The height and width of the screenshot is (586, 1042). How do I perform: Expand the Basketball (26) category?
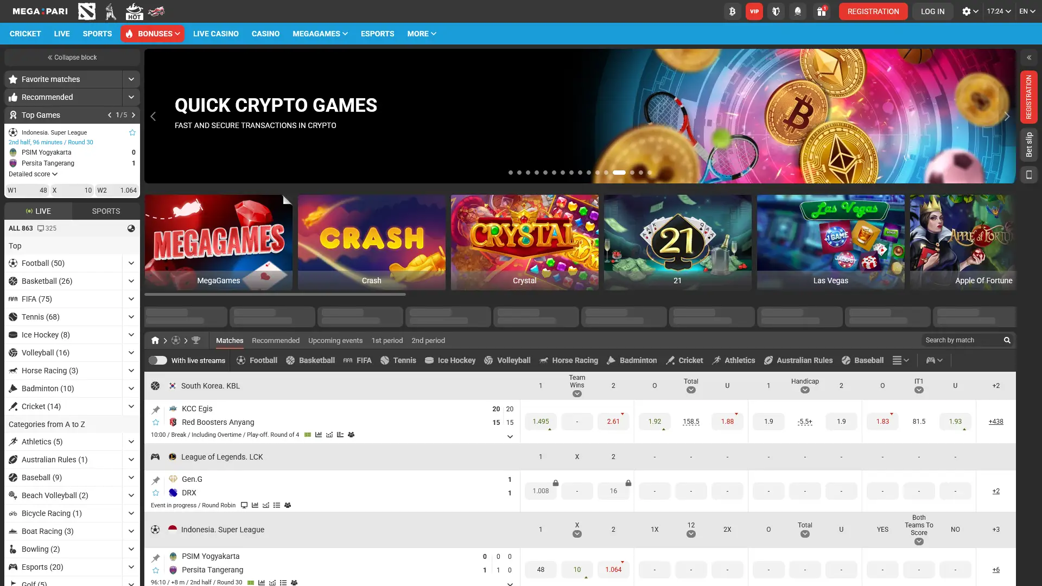(x=131, y=281)
